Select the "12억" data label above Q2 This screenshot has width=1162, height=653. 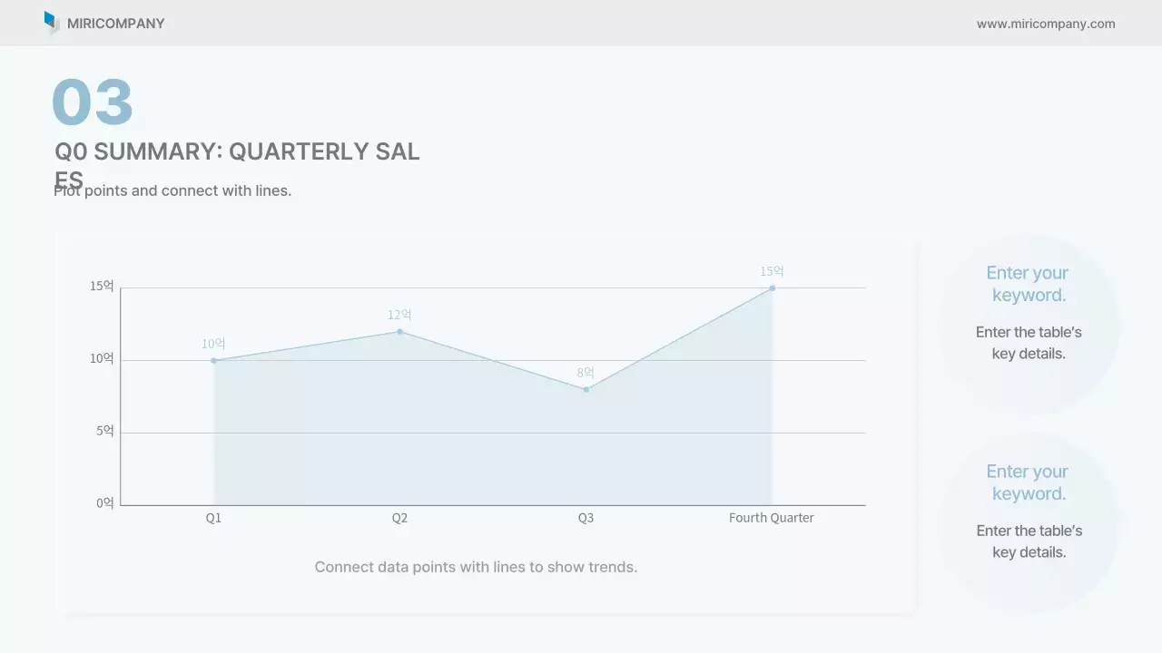point(399,315)
